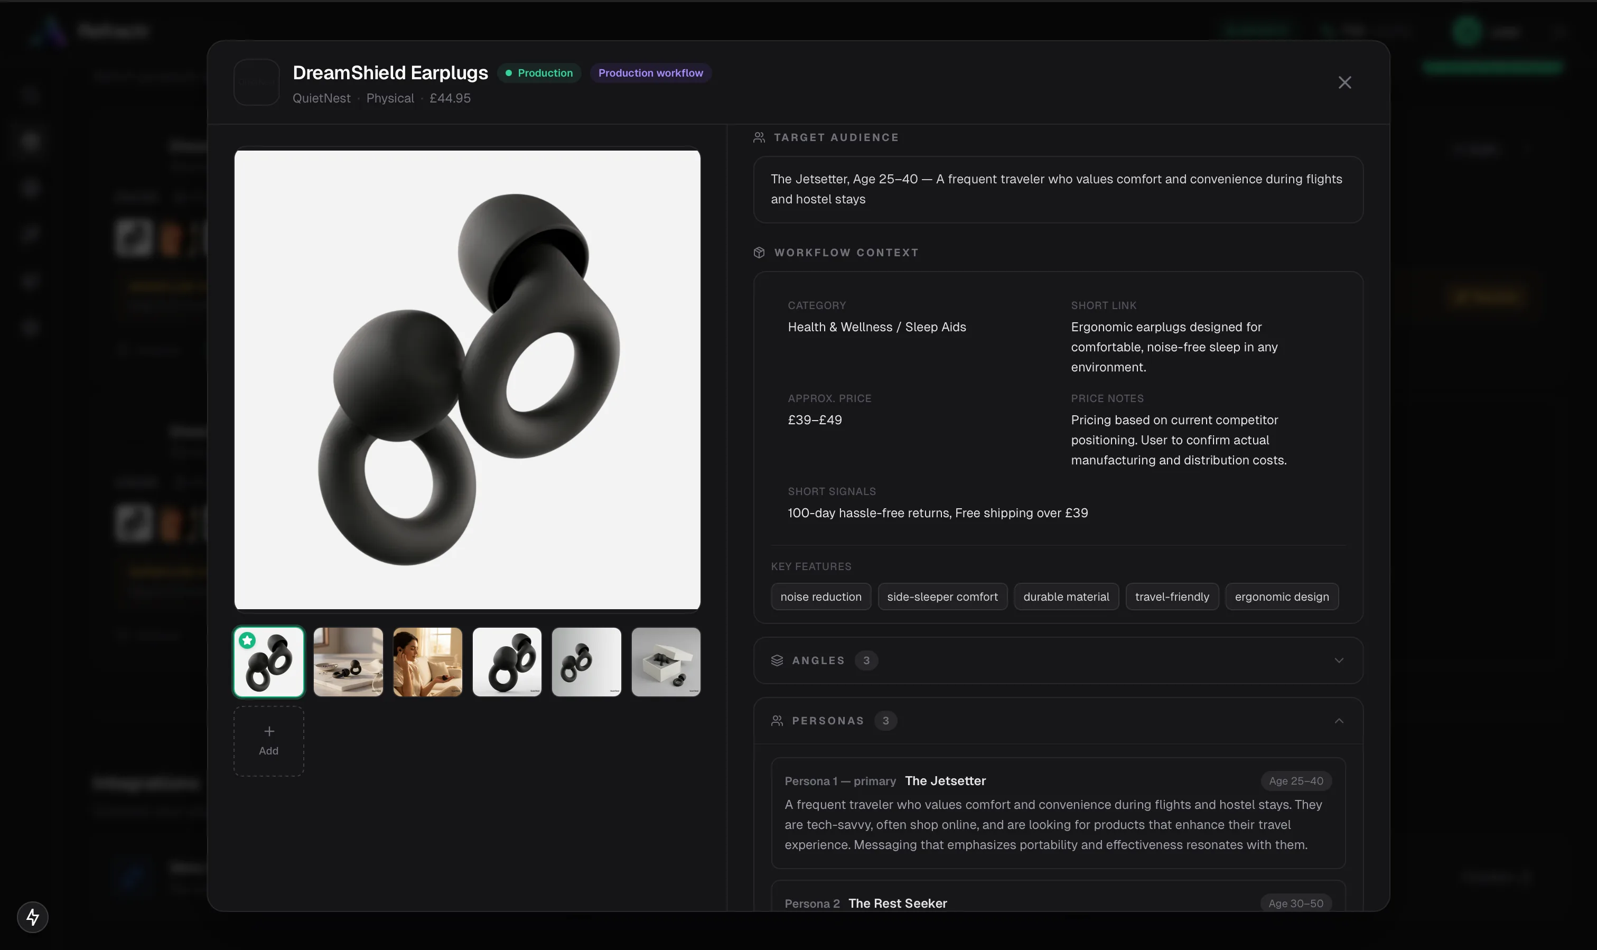This screenshot has width=1597, height=950.
Task: Open The Jetsetter persona card
Action: click(1058, 813)
